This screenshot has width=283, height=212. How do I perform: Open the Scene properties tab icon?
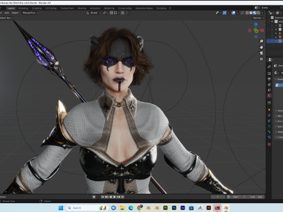click(x=269, y=90)
